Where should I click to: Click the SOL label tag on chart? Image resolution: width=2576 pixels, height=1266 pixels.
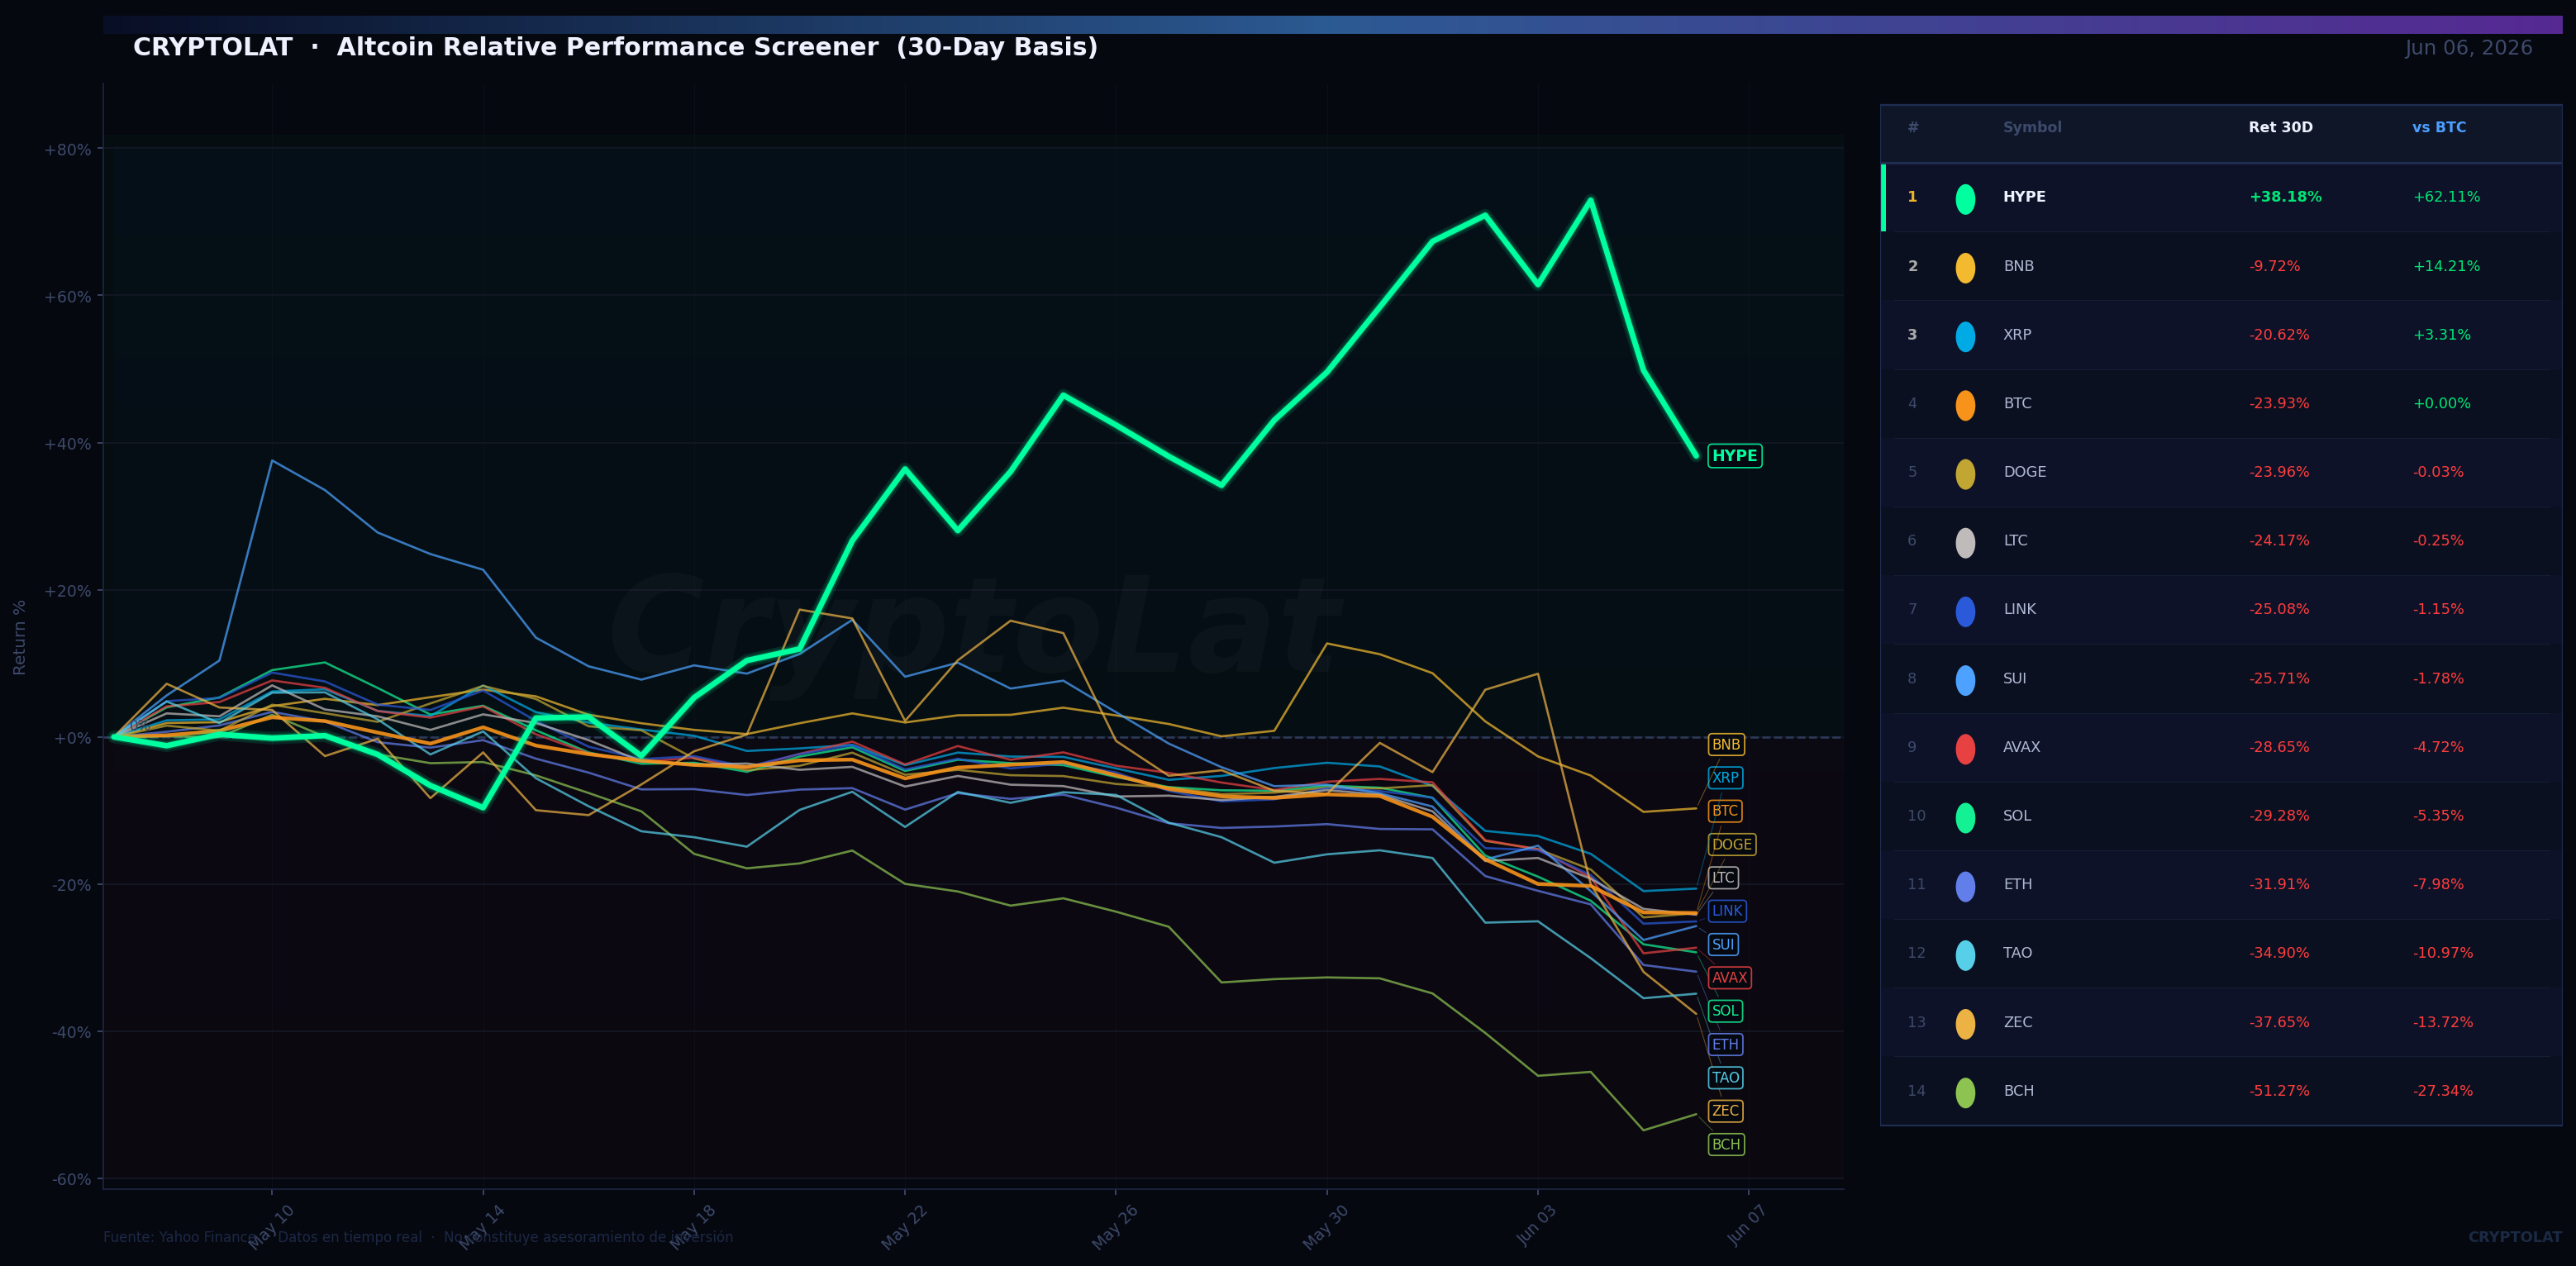[x=1725, y=1011]
